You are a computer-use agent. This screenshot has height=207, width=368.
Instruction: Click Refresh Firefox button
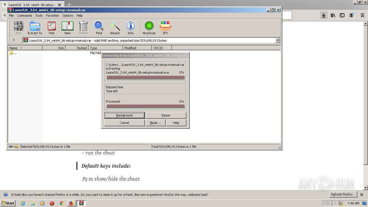pos(343,195)
